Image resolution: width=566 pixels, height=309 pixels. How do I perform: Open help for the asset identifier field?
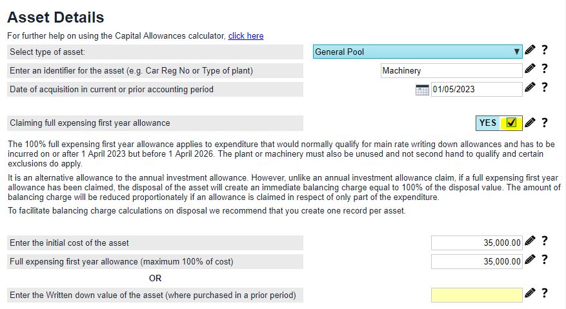pyautogui.click(x=545, y=69)
